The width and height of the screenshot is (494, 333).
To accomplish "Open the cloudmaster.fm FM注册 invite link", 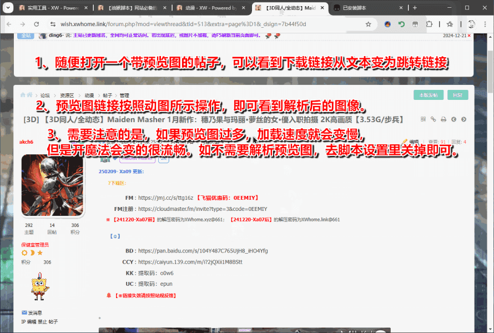I will (x=203, y=209).
